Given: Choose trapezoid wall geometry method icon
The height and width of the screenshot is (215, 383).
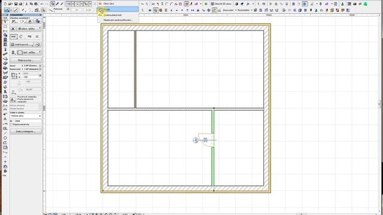Looking at the screenshot, I should point(29,36).
